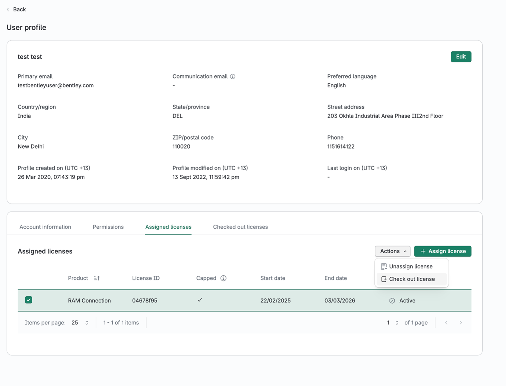Choose Check out license menu item
Viewport: 508px width, 388px height.
coord(411,279)
